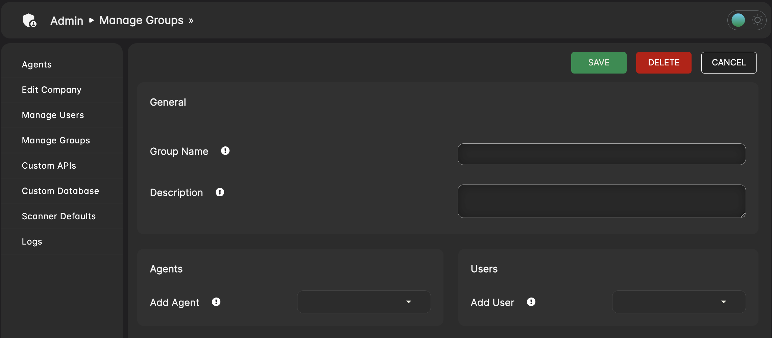This screenshot has height=338, width=772.
Task: Click the triangle arrow after Admin breadcrumb
Action: pyautogui.click(x=91, y=21)
